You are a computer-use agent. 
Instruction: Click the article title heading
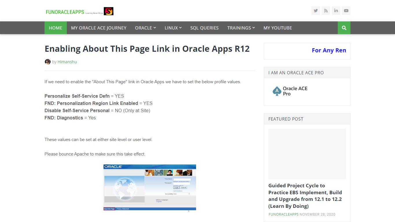[x=147, y=49]
